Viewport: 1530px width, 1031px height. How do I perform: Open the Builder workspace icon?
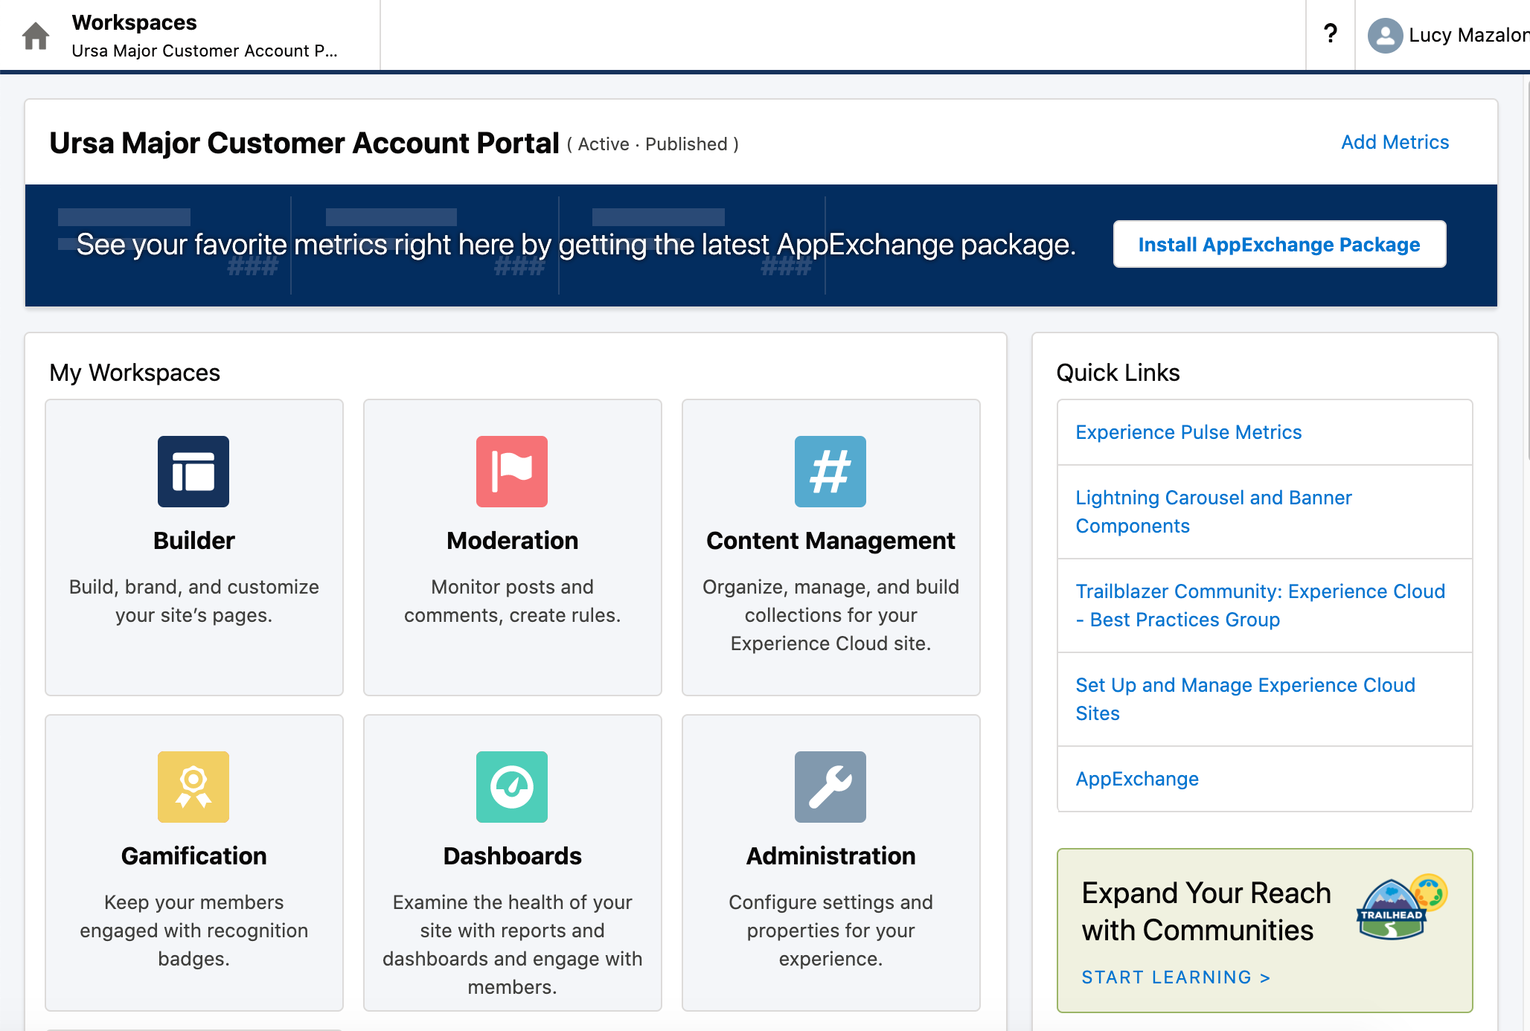pos(193,471)
